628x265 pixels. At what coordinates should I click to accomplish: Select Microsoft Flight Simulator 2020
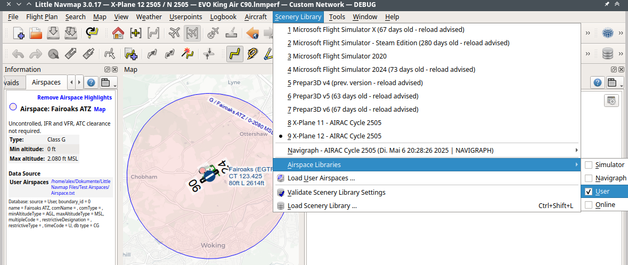tap(426, 56)
